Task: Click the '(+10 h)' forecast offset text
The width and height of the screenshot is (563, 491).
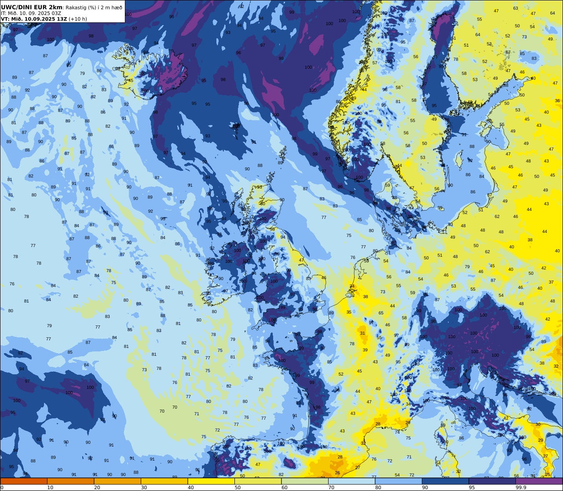Action: [x=78, y=19]
